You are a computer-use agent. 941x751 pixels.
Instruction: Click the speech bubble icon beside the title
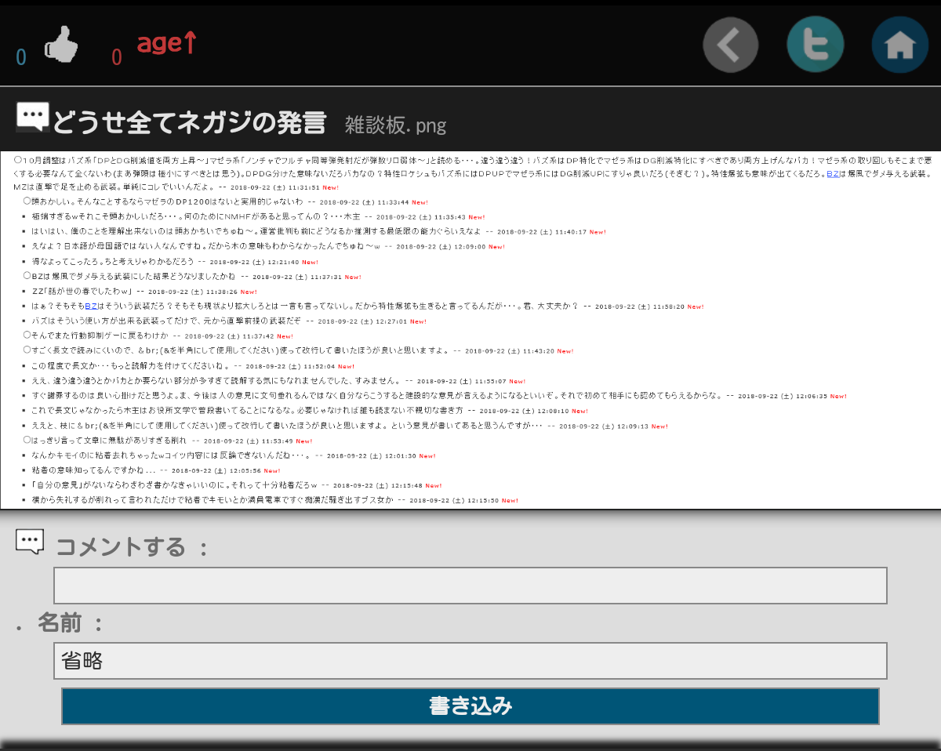33,118
